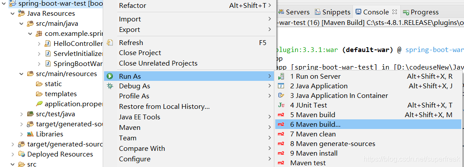
Task: Click the m2 icon beside Maven generate-sources
Action: (x=281, y=144)
